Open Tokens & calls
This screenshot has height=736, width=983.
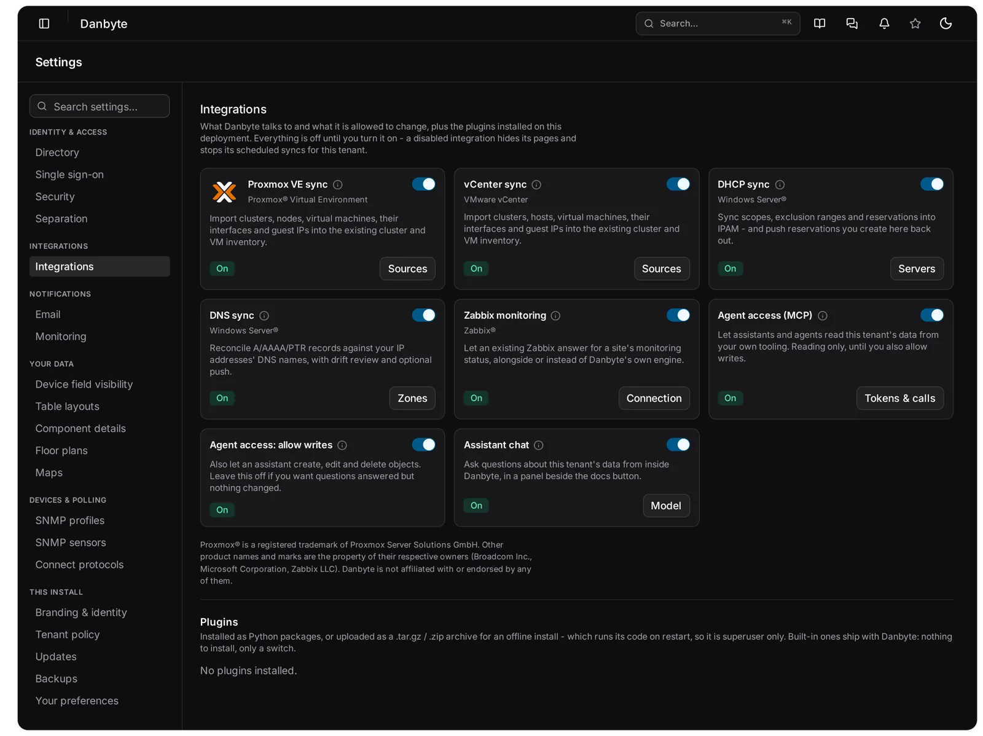click(x=899, y=398)
